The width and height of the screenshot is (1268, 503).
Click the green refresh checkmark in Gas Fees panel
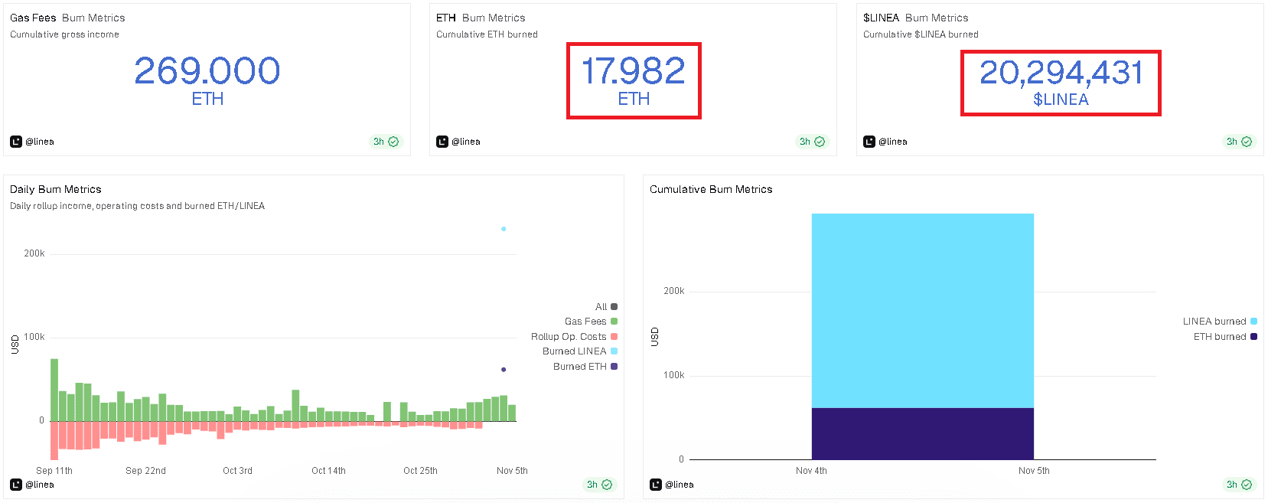click(x=393, y=142)
